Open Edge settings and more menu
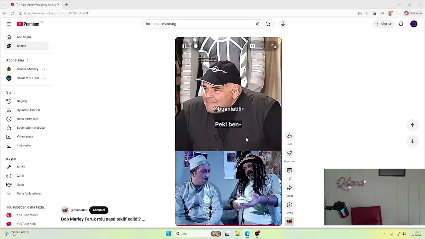Image resolution: width=425 pixels, height=239 pixels. (x=398, y=13)
